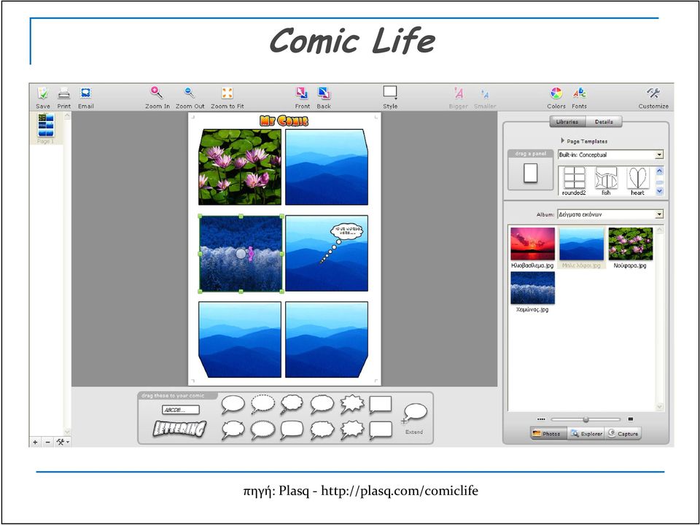The image size is (700, 525).
Task: Click the Bigger text icon
Action: coord(459,93)
